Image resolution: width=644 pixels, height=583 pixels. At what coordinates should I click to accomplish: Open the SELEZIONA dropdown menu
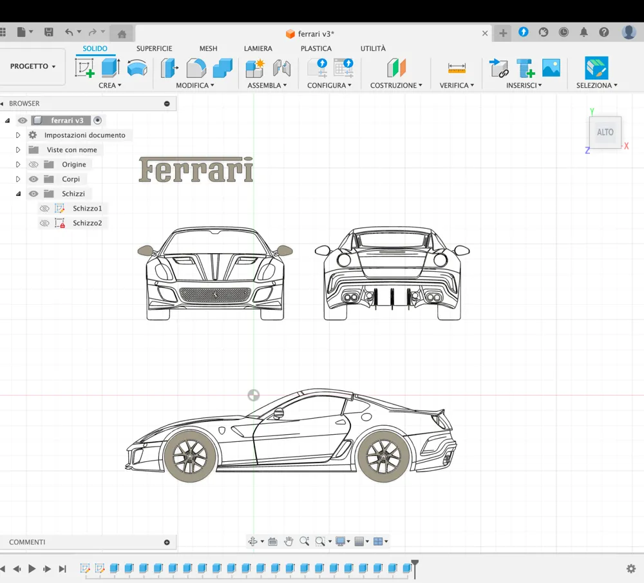[597, 86]
